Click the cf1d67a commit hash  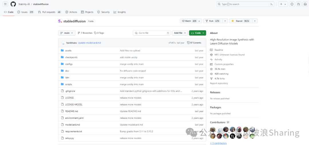(172, 43)
